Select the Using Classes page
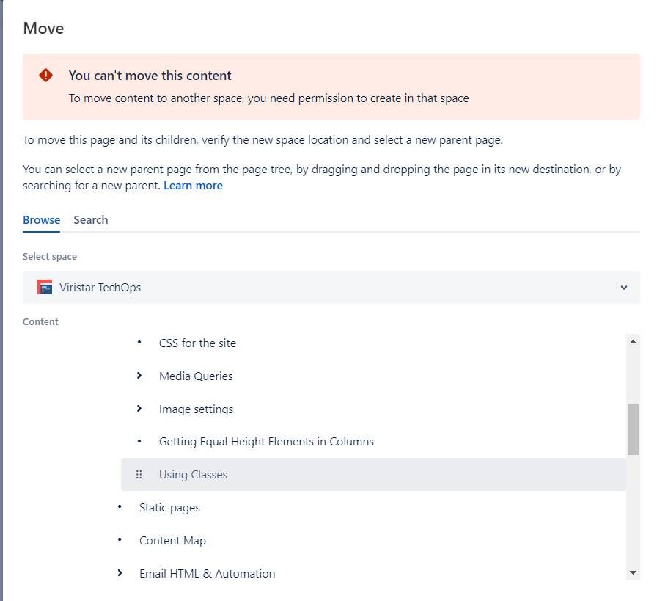This screenshot has width=657, height=601. tap(193, 474)
